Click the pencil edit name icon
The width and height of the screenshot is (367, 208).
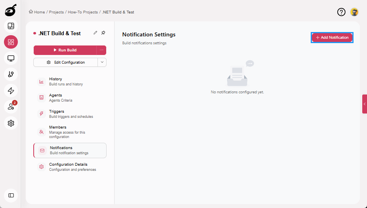(95, 33)
